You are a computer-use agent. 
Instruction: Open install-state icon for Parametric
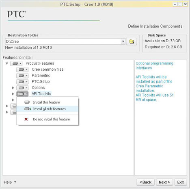coord(22,76)
